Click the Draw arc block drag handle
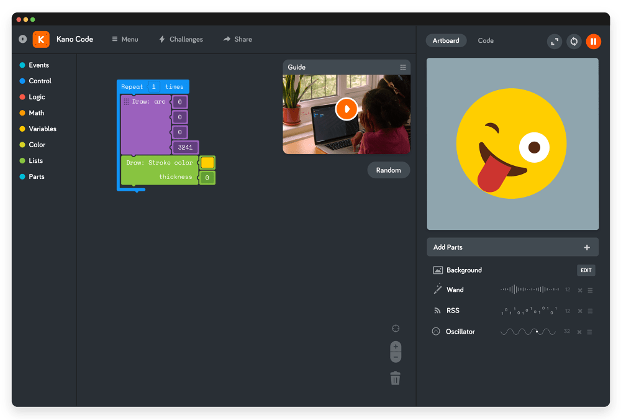621x420 pixels. click(126, 102)
